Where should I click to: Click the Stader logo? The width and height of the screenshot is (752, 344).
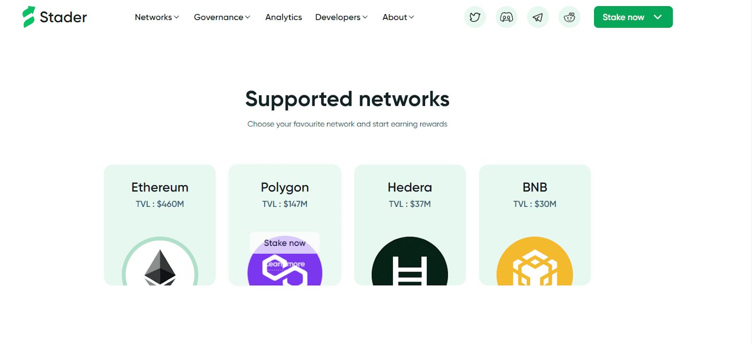(x=55, y=17)
